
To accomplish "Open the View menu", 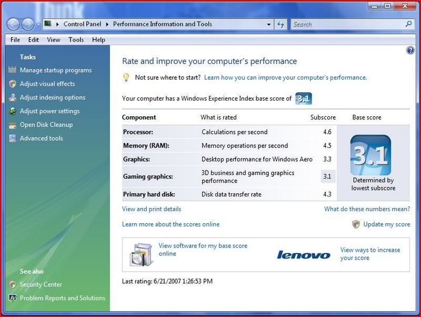I will 54,40.
